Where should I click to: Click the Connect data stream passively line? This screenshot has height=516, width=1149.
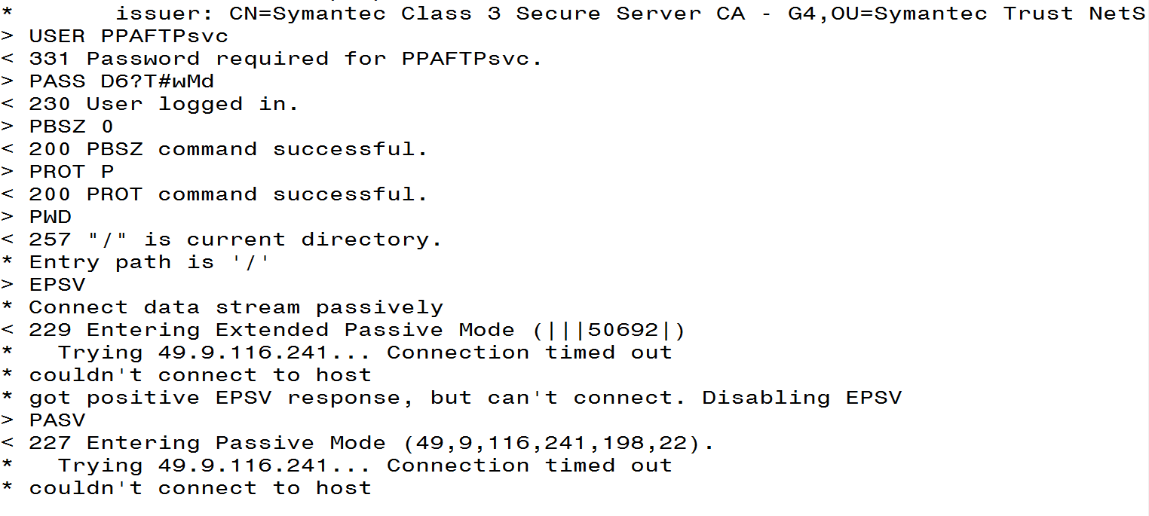(x=222, y=307)
